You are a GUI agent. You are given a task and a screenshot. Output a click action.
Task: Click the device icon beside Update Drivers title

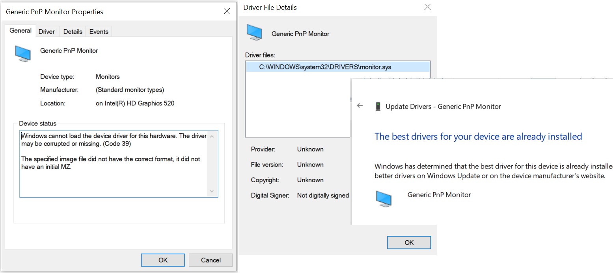tap(378, 106)
